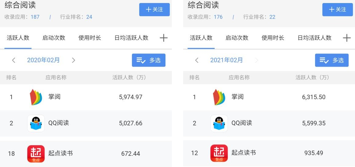This screenshot has width=355, height=167.
Task: Go to previous month before 2020年02月
Action: (x=14, y=60)
